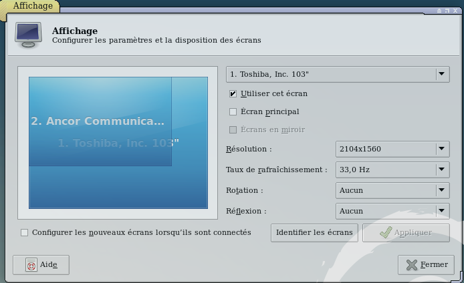Select Toshiba screen label in layout preview
The image size is (464, 283).
pos(118,143)
